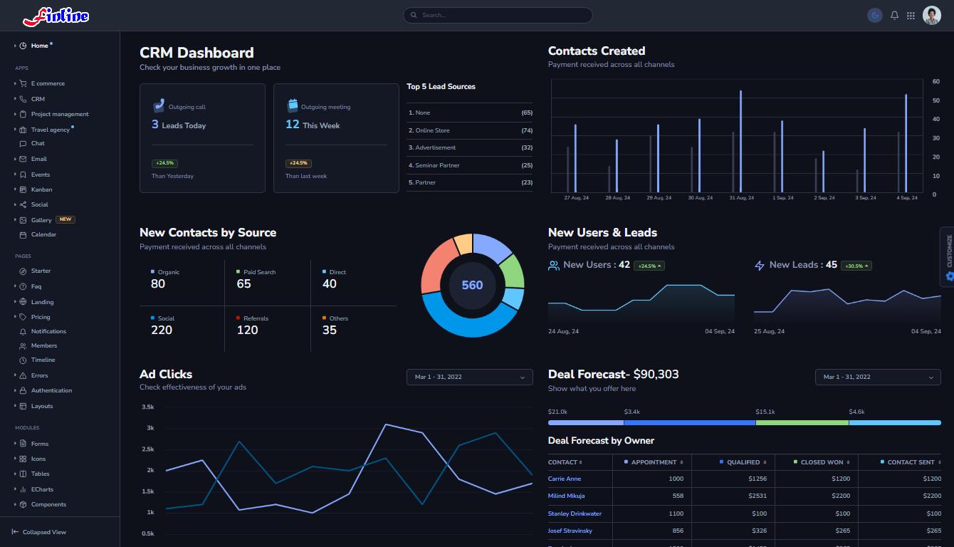
Task: Open the Carrie Anne contact link
Action: [565, 479]
